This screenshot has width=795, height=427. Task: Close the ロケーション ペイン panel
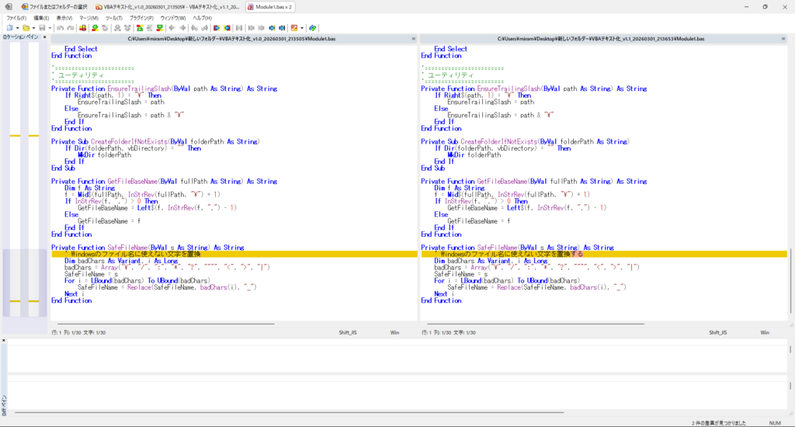point(43,37)
